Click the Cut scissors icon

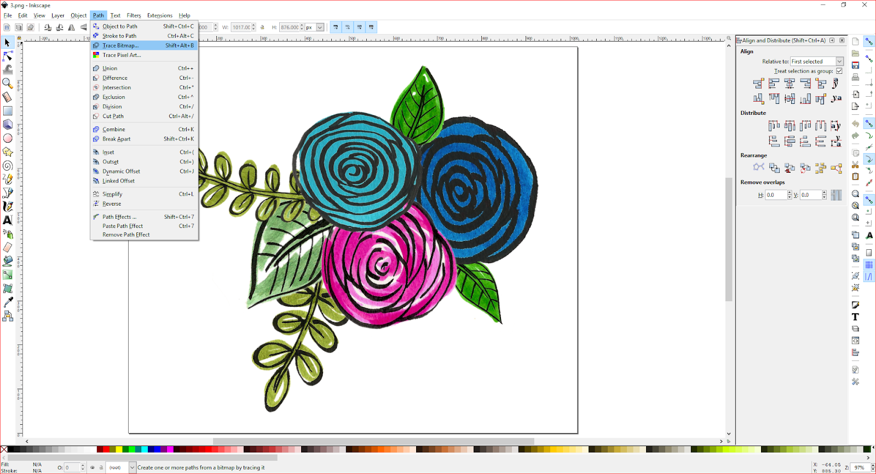(x=855, y=165)
